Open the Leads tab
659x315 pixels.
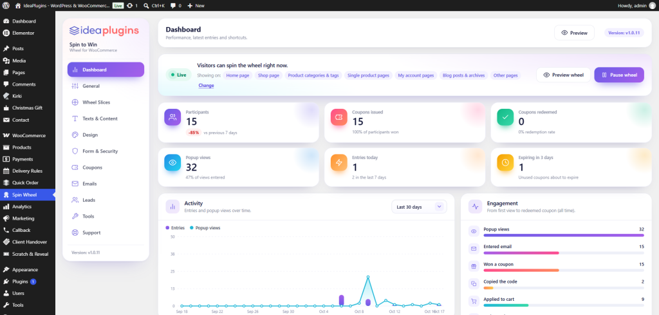(106, 200)
